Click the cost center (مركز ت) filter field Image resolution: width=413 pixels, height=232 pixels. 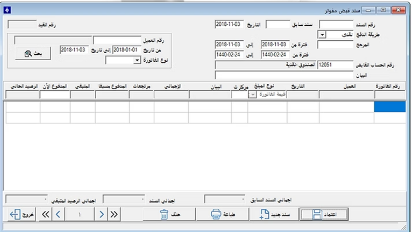coord(239,95)
